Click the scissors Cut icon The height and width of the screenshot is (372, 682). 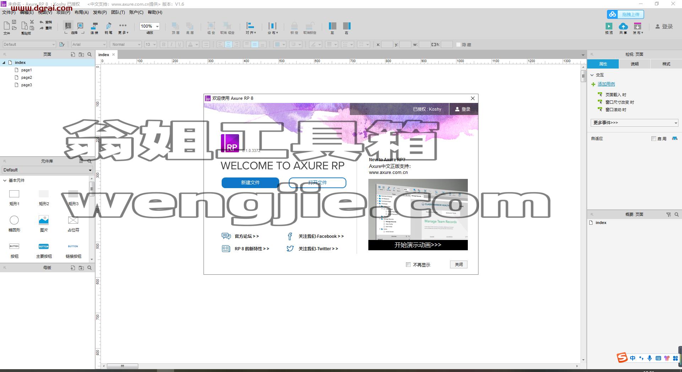point(32,22)
